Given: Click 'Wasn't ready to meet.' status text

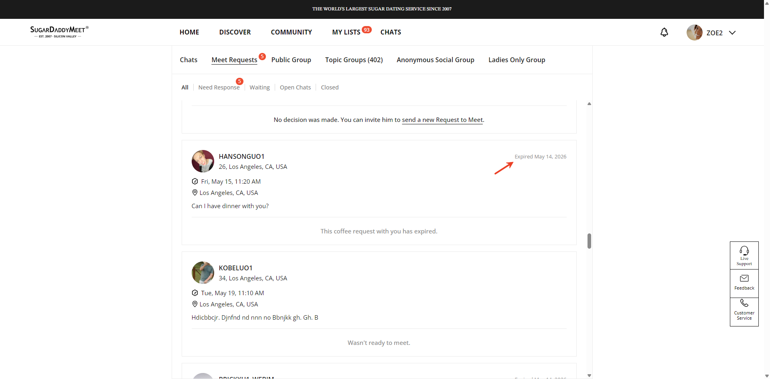Looking at the screenshot, I should point(379,343).
